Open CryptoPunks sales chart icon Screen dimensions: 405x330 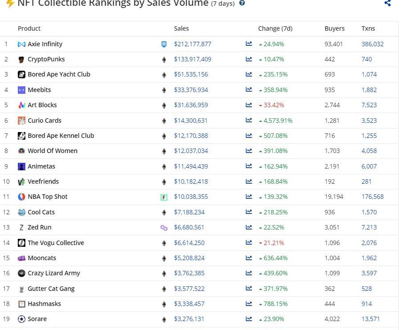click(249, 59)
